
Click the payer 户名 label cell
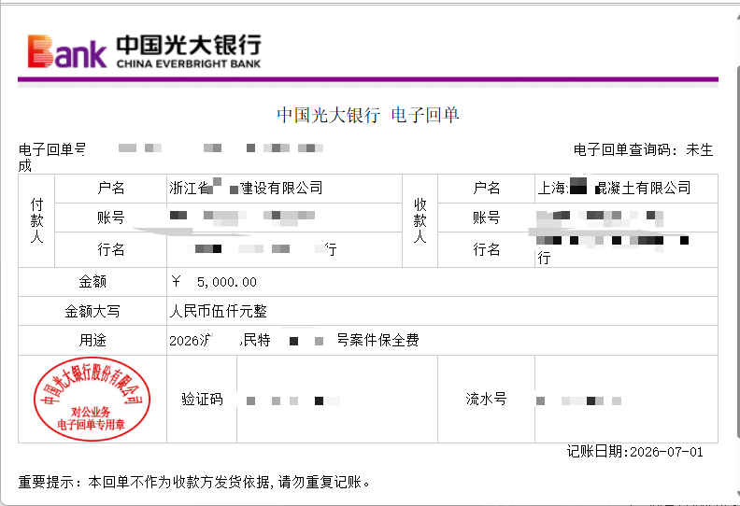[111, 189]
